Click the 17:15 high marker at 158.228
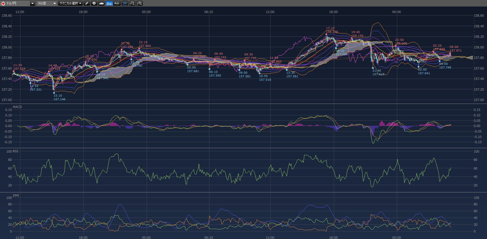 (326, 34)
